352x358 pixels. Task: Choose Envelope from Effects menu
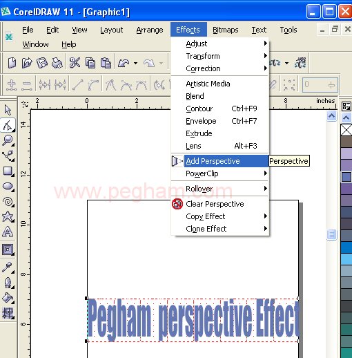coord(220,121)
